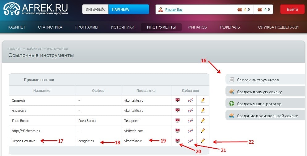307x156 pixels.
Task: View the statistics chart icon for мирамага
Action: click(x=190, y=111)
